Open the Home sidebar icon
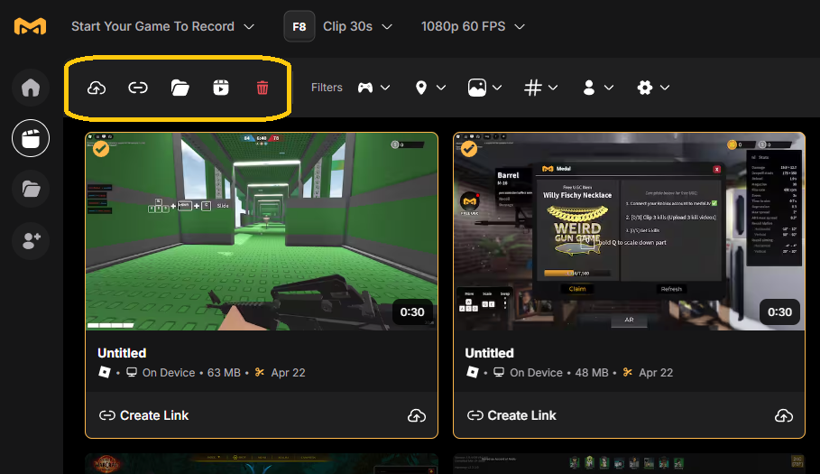The image size is (820, 474). [x=31, y=88]
